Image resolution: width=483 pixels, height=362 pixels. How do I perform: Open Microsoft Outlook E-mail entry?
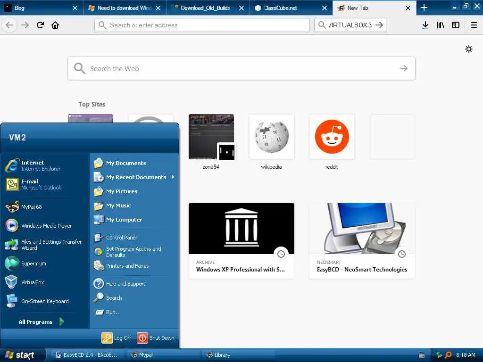tap(45, 184)
